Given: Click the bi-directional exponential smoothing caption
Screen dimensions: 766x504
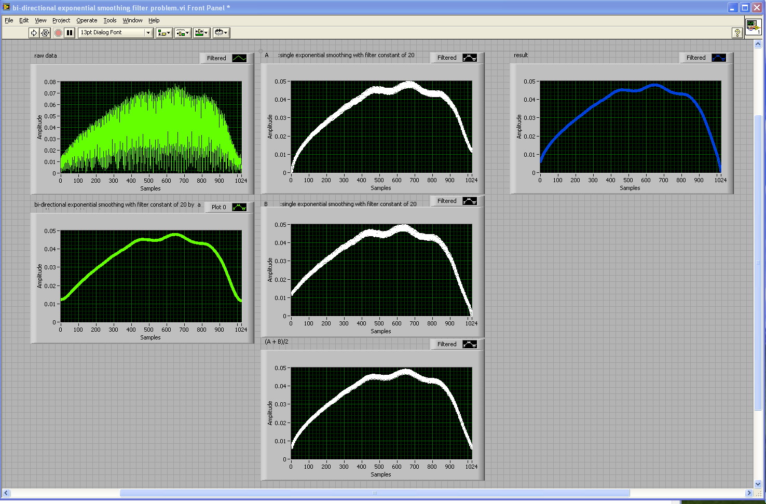Looking at the screenshot, I should coord(117,205).
